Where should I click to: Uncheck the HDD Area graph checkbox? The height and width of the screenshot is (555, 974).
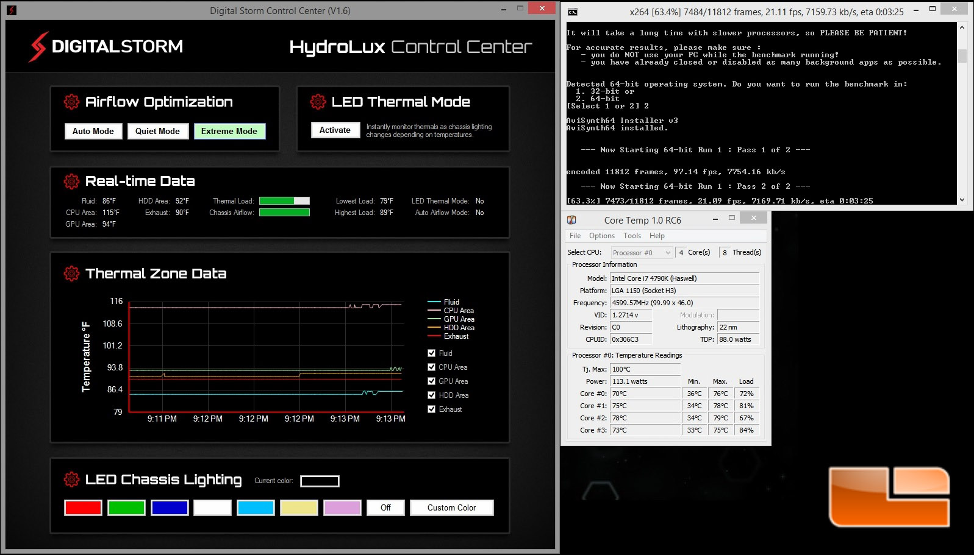coord(432,395)
